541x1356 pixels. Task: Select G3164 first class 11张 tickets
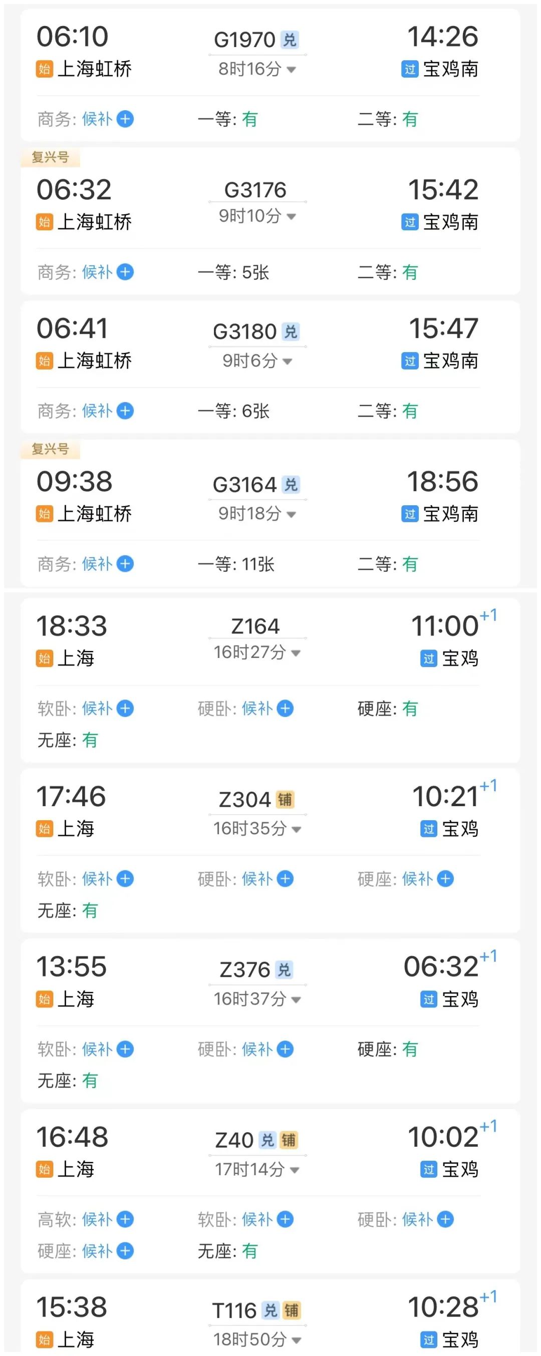pos(257,564)
